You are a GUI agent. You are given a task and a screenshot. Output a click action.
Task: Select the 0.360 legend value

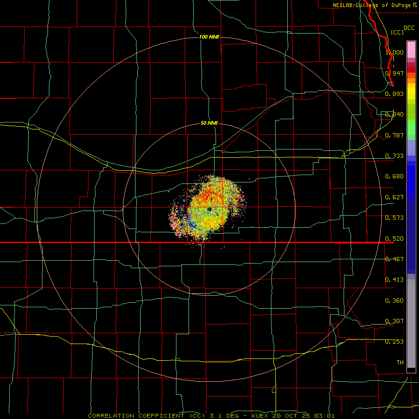click(394, 301)
